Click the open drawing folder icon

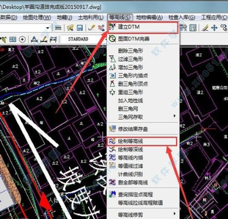[70, 28]
